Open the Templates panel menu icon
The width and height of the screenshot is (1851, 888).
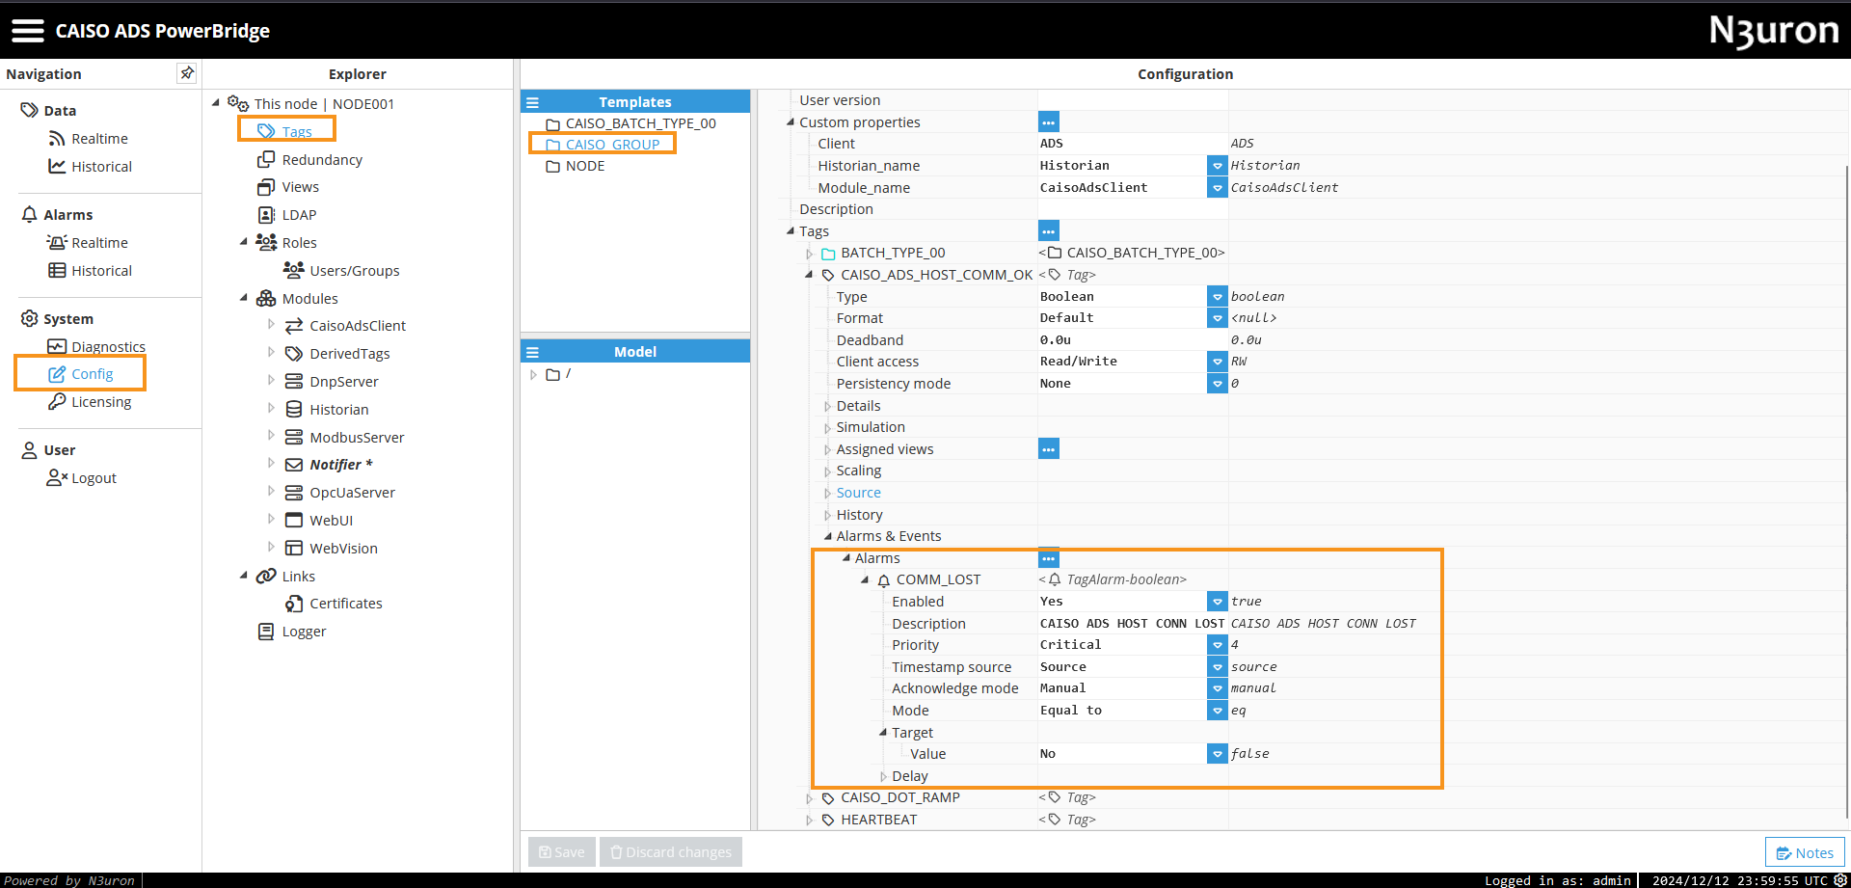(532, 102)
